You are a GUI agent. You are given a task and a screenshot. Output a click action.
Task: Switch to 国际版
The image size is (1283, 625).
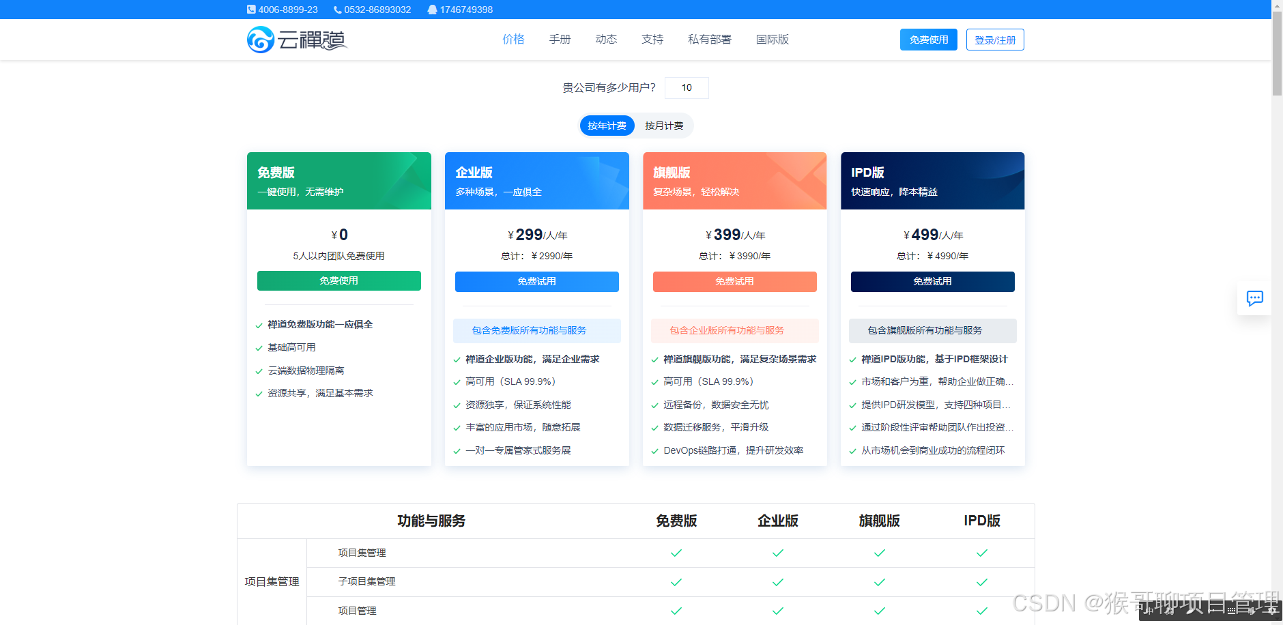click(773, 40)
